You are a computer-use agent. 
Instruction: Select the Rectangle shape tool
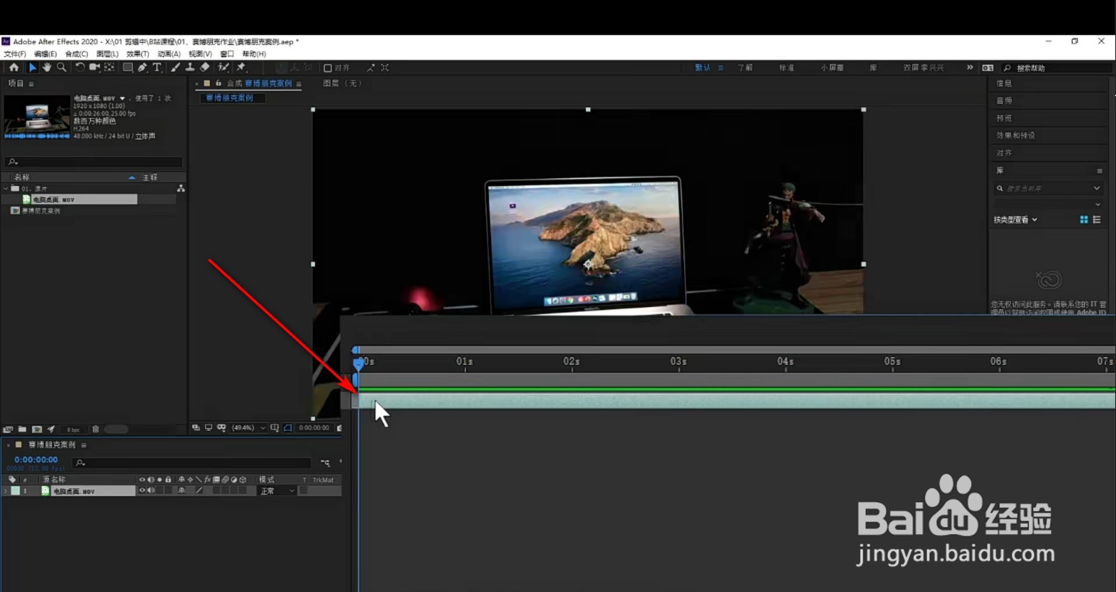click(x=128, y=68)
